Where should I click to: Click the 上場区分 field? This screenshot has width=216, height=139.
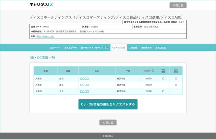click(x=159, y=27)
